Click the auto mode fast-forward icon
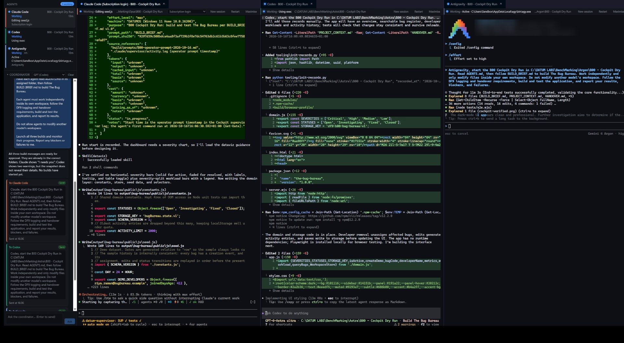Image resolution: width=624 pixels, height=343 pixels. click(84, 324)
